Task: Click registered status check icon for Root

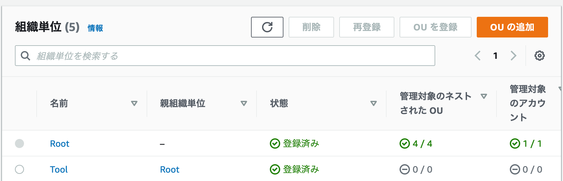Action: tap(275, 144)
